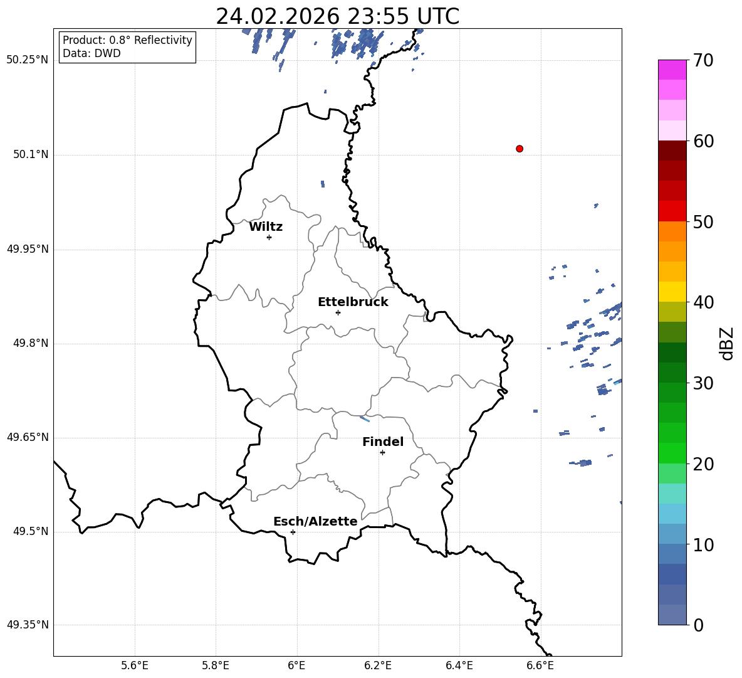The height and width of the screenshot is (678, 742).
Task: Click the bright red band just above 50
Action: (672, 211)
